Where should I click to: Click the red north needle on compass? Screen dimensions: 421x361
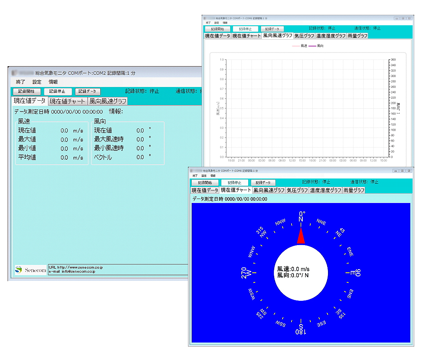tap(301, 235)
